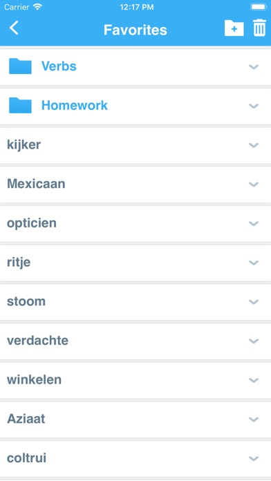Create a new folder with plus icon

click(x=234, y=28)
